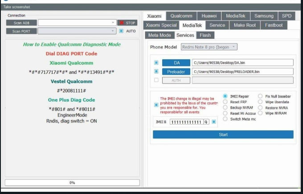The width and height of the screenshot is (303, 194).
Task: Toggle the IMEI warning acknowledgement checkbox
Action: coord(156,105)
